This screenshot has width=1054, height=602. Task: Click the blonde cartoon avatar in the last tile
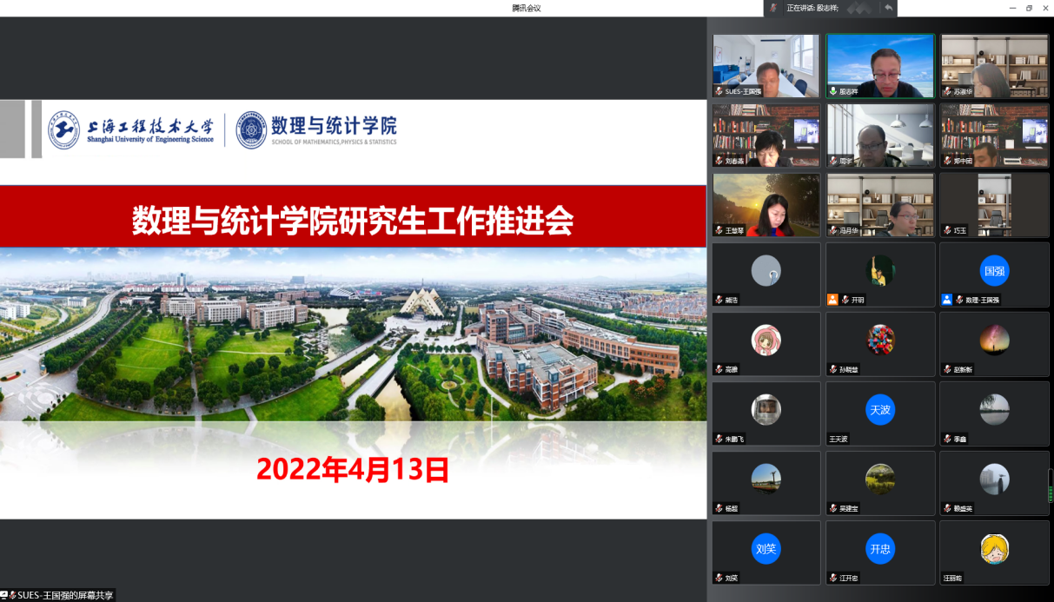pos(994,548)
